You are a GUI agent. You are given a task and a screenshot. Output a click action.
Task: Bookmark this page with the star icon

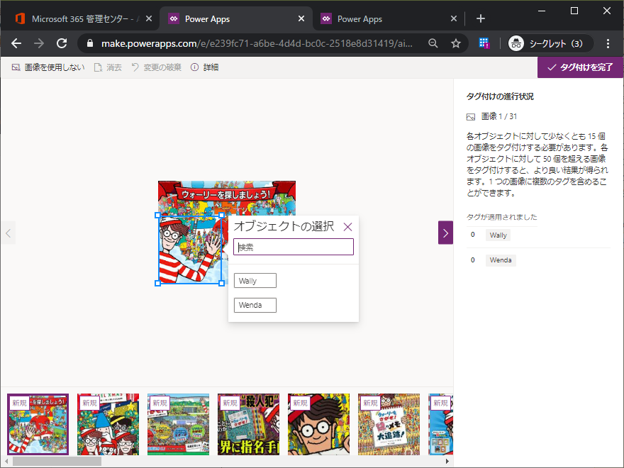tap(456, 43)
